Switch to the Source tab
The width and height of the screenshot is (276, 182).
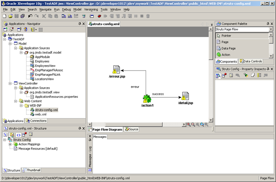tap(131, 129)
